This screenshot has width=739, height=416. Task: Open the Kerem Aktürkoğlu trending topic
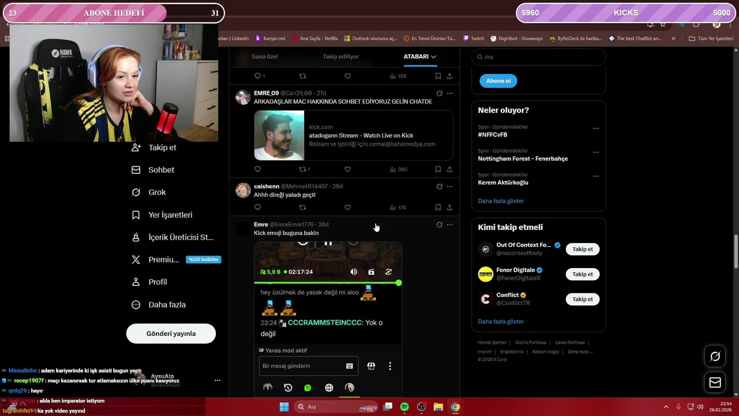[503, 183]
